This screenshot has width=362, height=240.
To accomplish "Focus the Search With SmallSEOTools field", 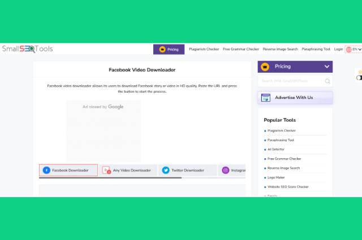I will pos(295,81).
